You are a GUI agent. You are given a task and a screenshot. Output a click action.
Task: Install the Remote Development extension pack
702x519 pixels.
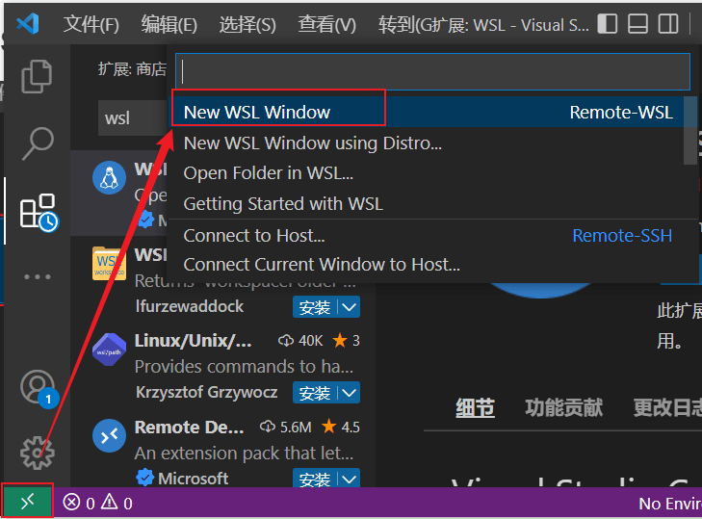tap(315, 479)
